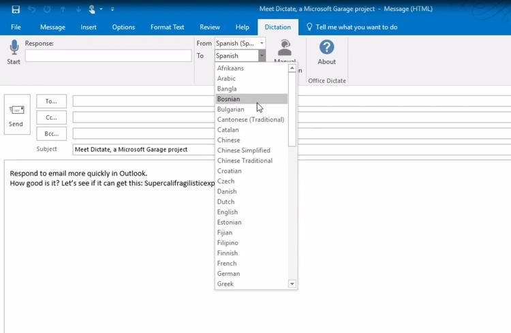Open the Help tab
The height and width of the screenshot is (333, 511).
242,27
